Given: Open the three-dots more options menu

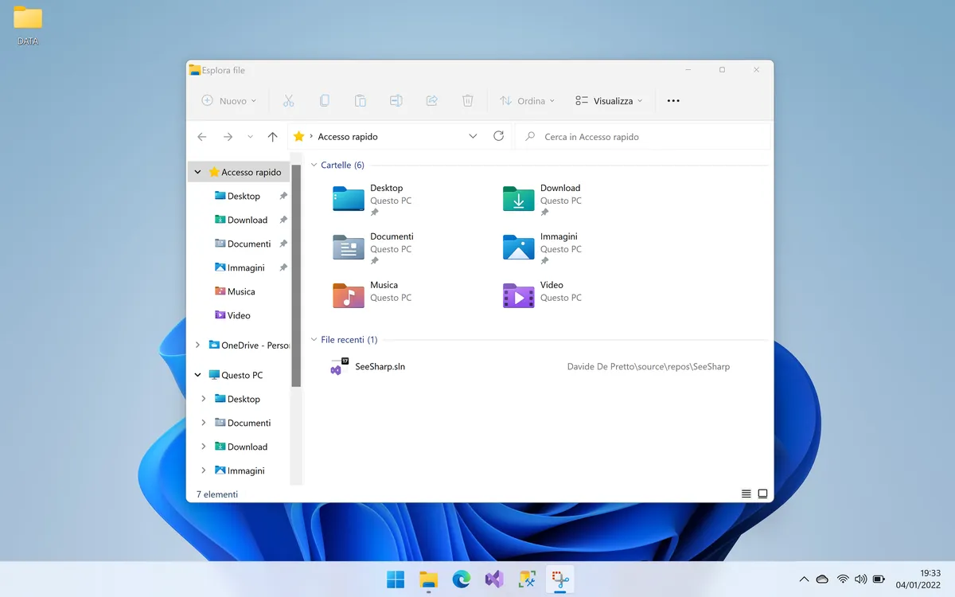Looking at the screenshot, I should (673, 101).
